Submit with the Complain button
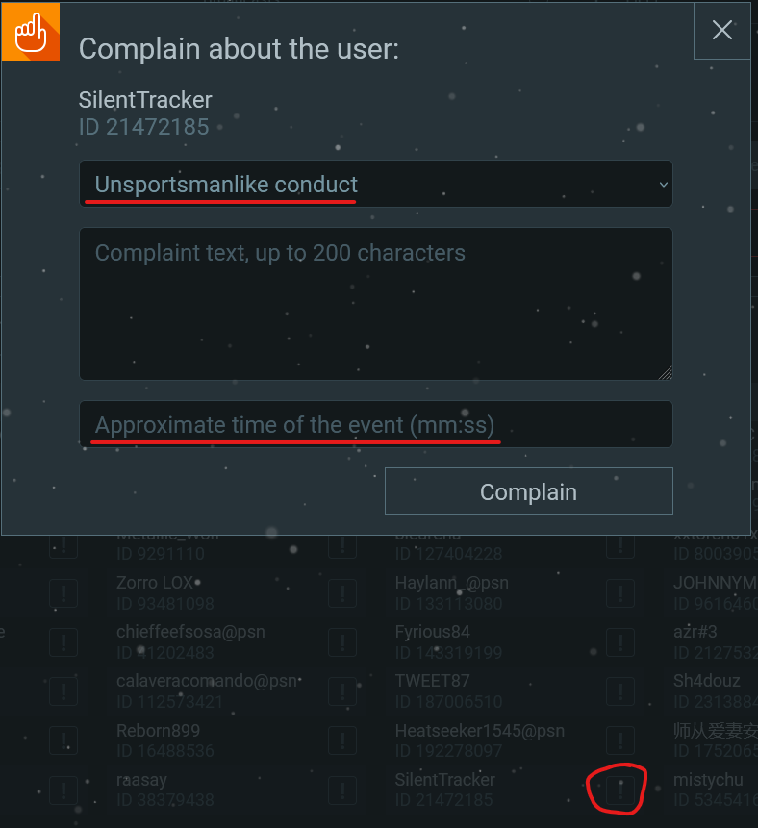This screenshot has width=758, height=828. point(529,491)
